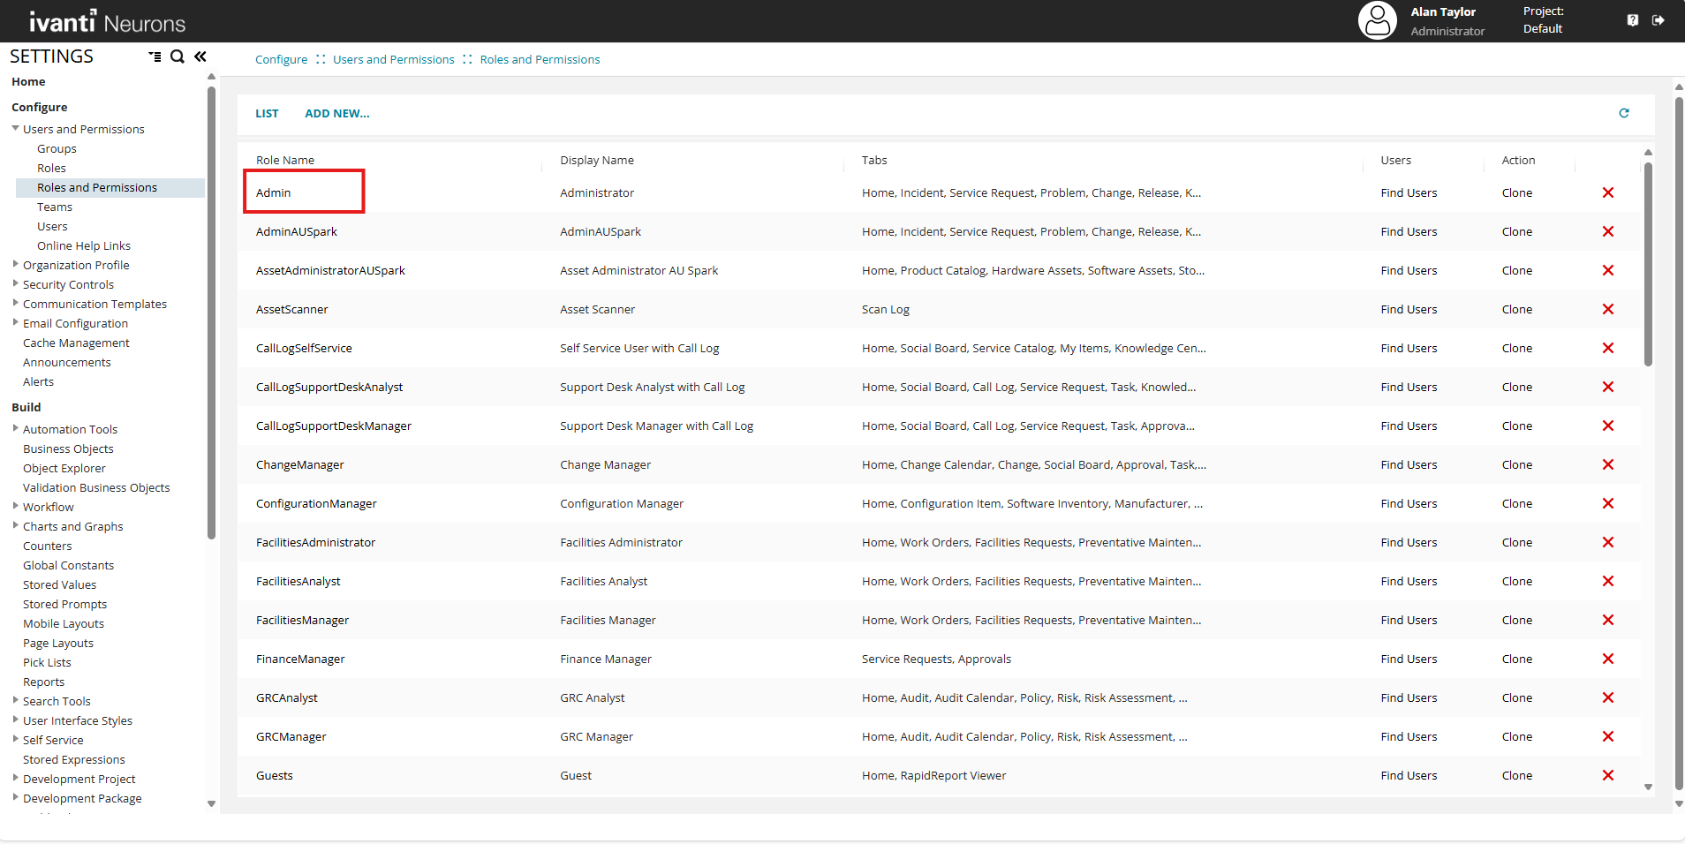This screenshot has width=1685, height=844.
Task: Collapse the settings sidebar panel
Action: click(x=200, y=57)
